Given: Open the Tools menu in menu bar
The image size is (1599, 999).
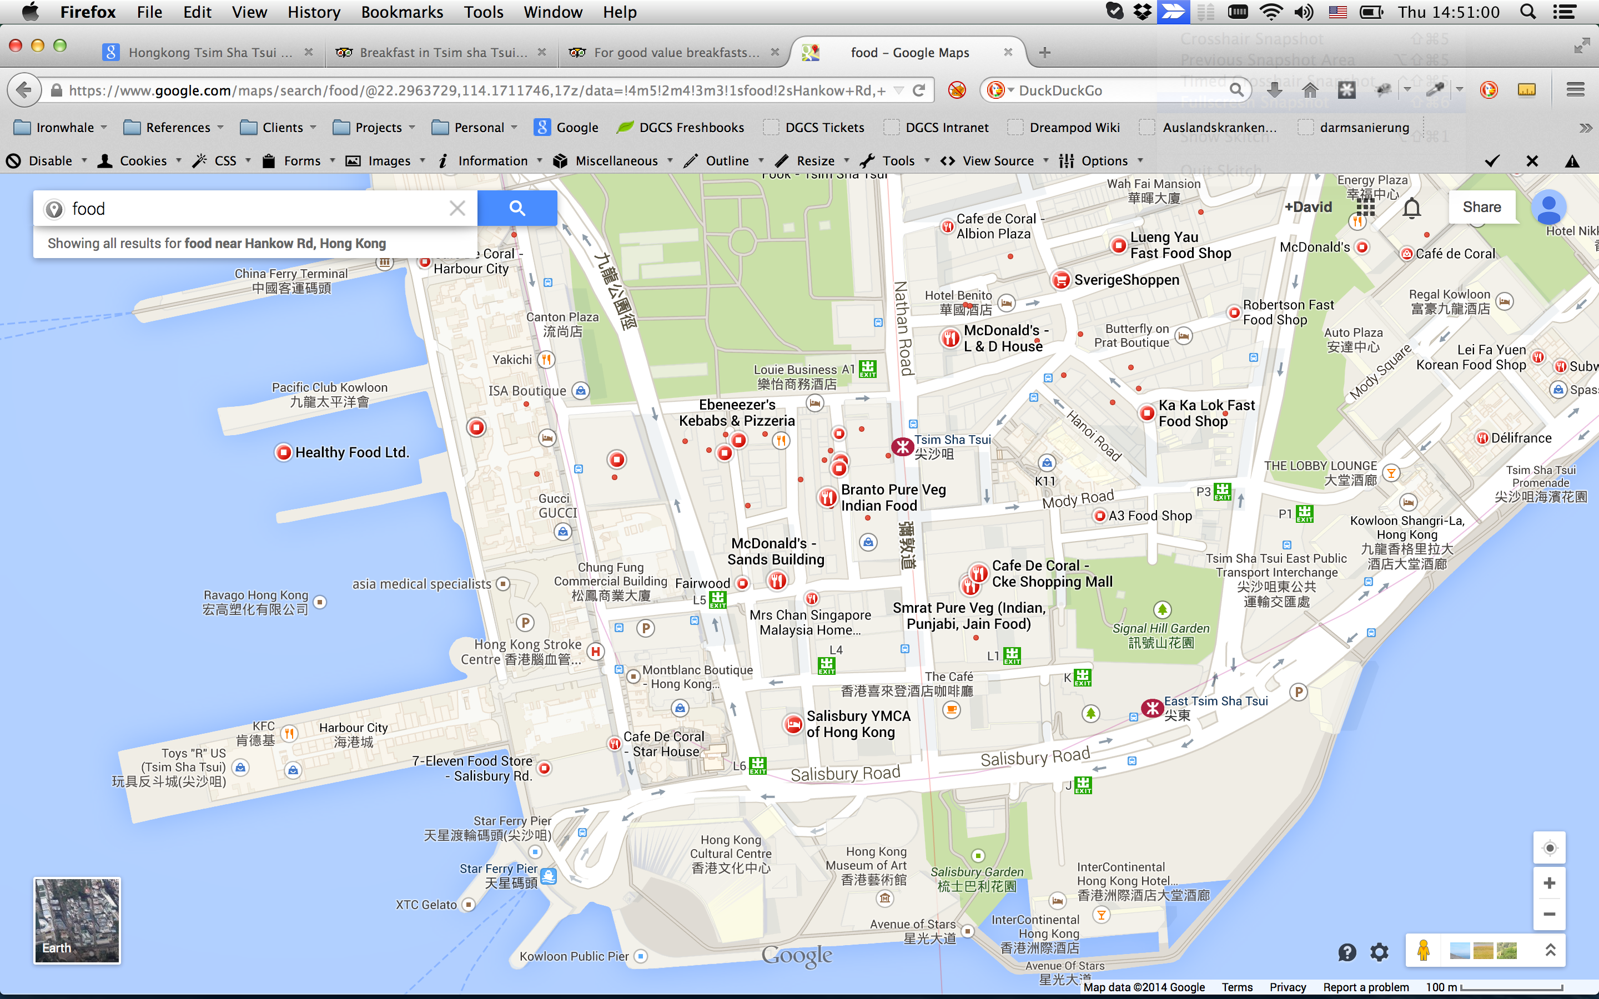Looking at the screenshot, I should click(483, 12).
